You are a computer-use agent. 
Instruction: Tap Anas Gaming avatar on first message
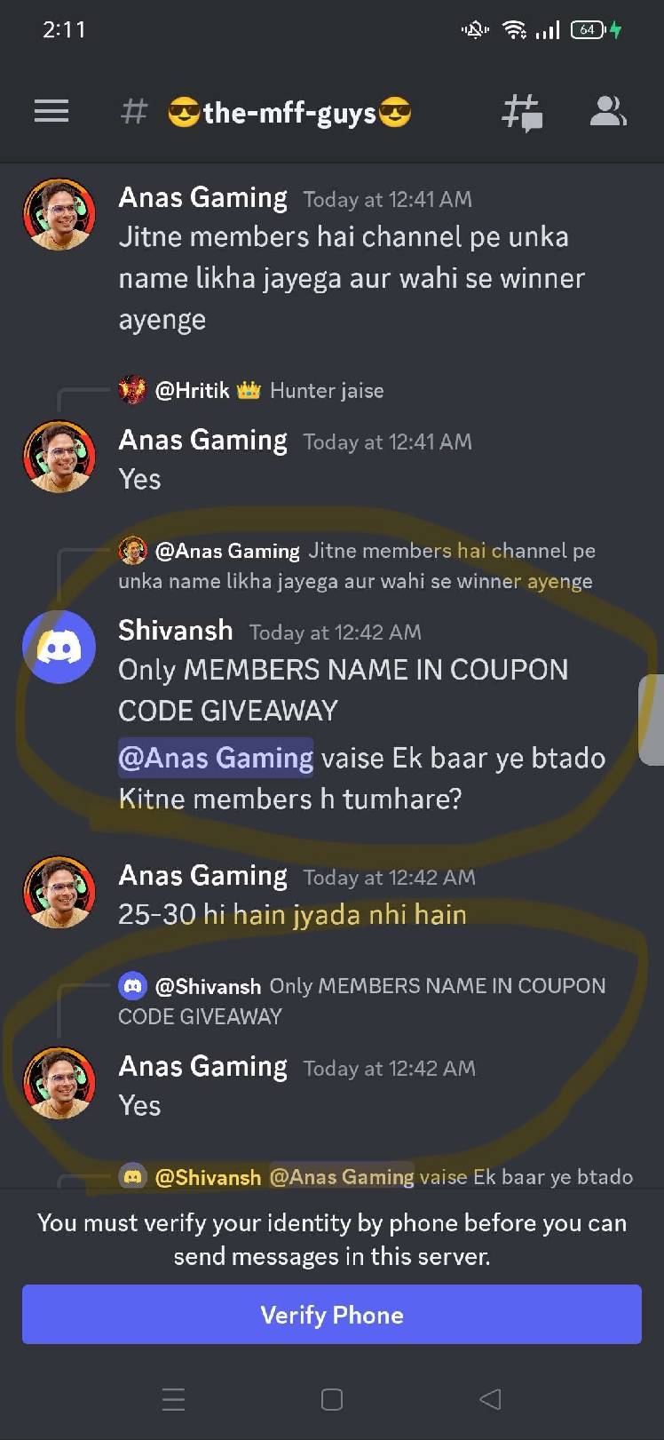click(x=59, y=214)
